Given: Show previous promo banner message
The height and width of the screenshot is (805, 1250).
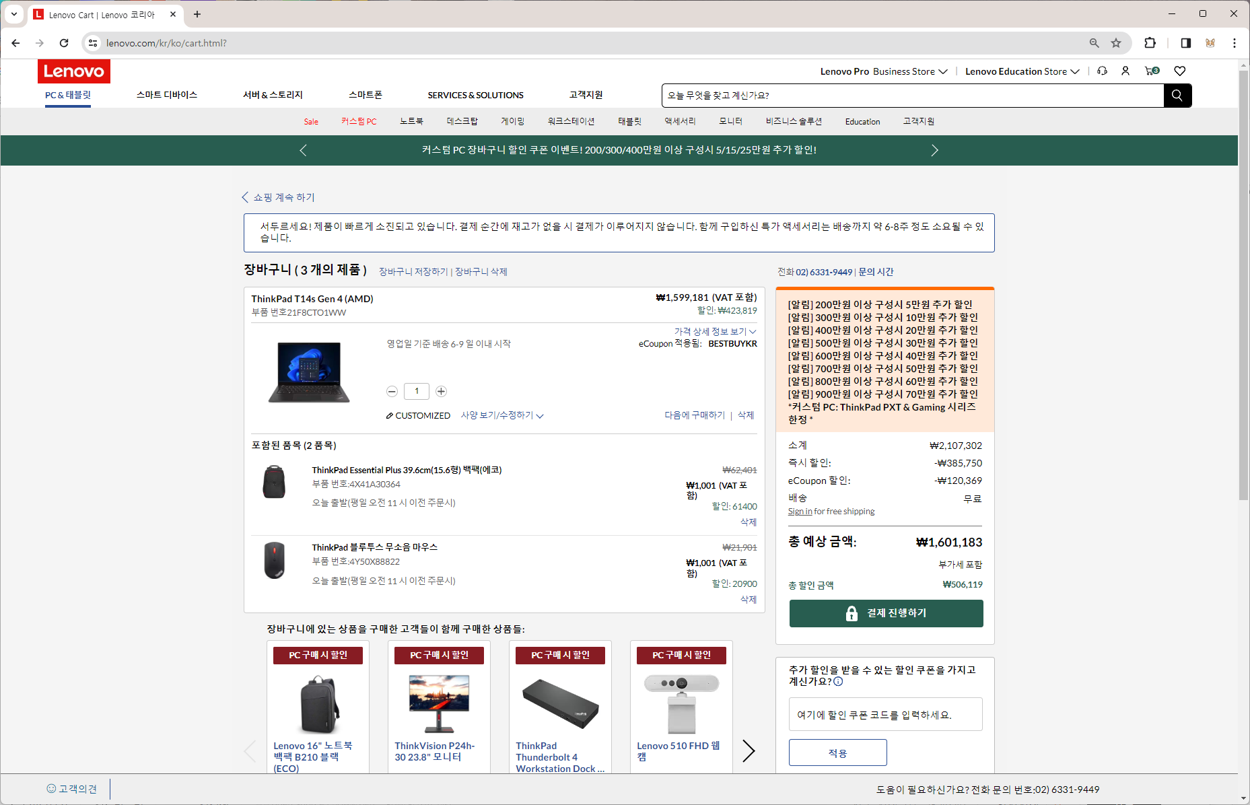Looking at the screenshot, I should [x=303, y=150].
